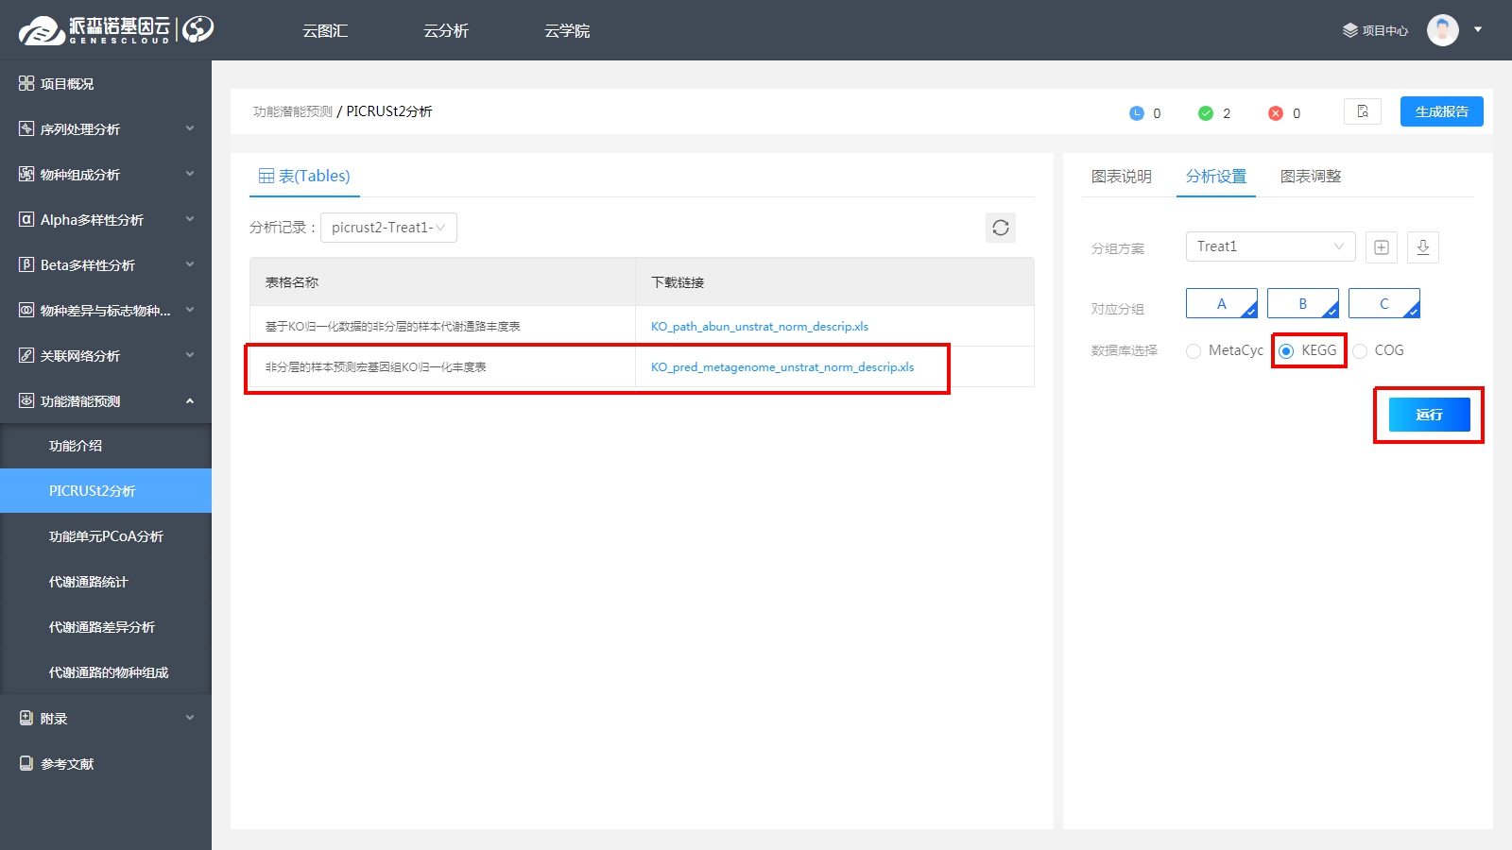Switch to the 图表调整 tab
1512x850 pixels.
click(x=1311, y=177)
